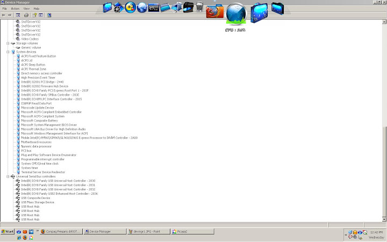Select Motherboard resources
This screenshot has width=387, height=242.
(x=37, y=142)
